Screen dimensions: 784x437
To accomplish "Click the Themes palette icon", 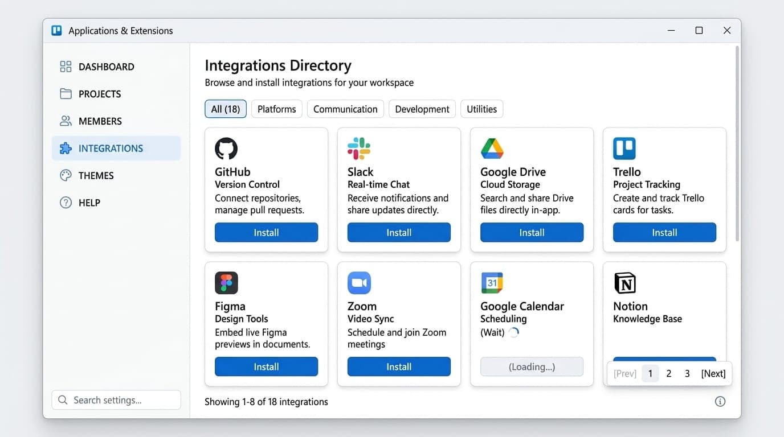I will click(66, 175).
